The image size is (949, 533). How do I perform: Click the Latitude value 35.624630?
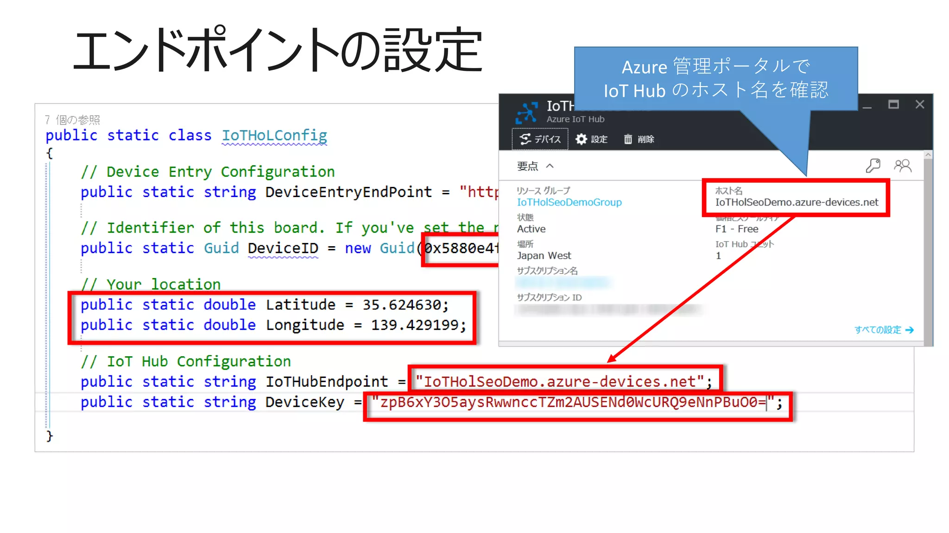[x=401, y=304]
